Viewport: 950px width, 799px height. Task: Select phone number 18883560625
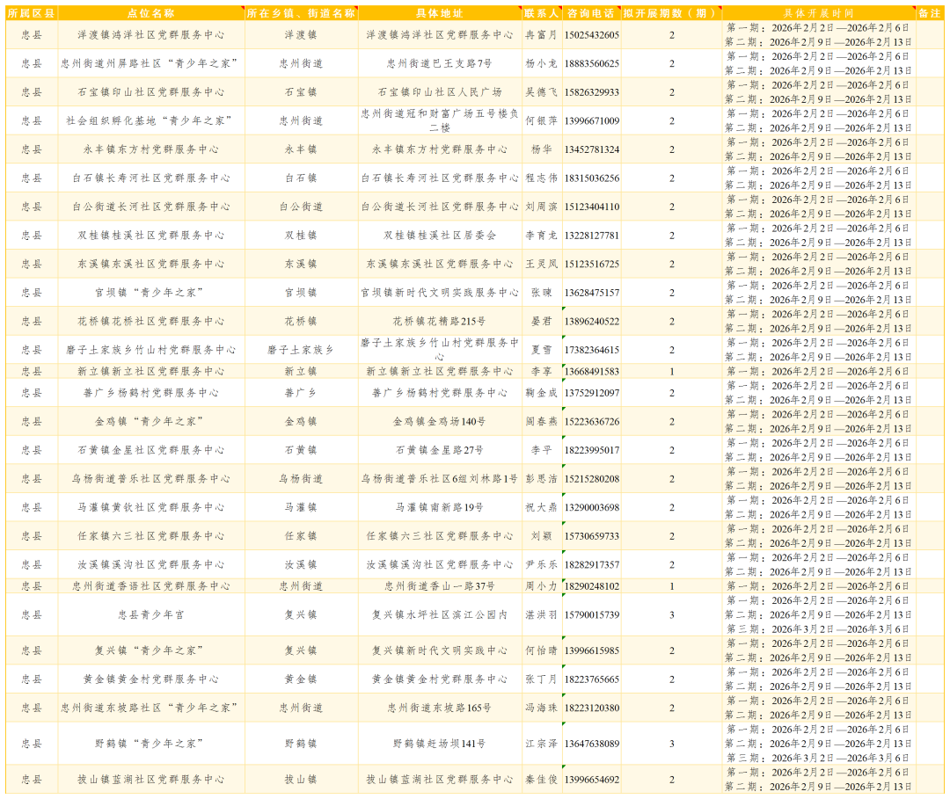point(592,63)
